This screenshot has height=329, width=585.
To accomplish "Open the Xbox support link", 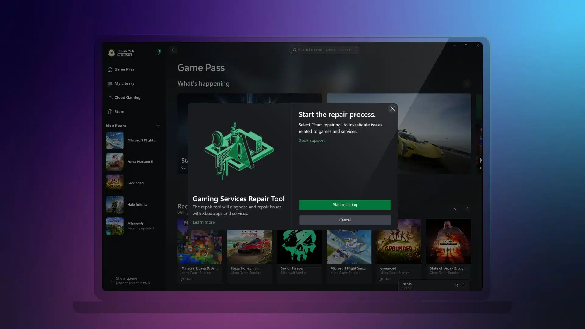I will [x=311, y=140].
